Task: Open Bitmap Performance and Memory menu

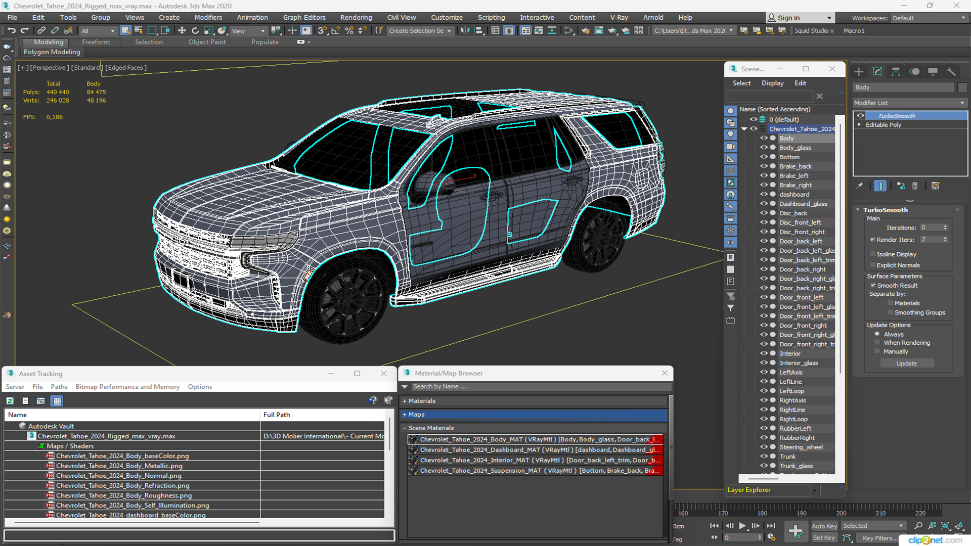Action: (127, 387)
